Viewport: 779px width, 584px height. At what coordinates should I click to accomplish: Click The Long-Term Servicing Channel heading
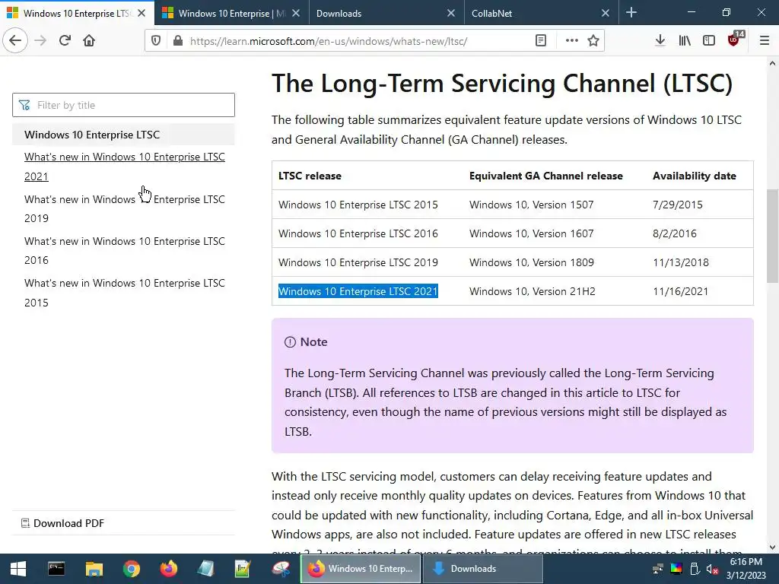[x=502, y=83]
